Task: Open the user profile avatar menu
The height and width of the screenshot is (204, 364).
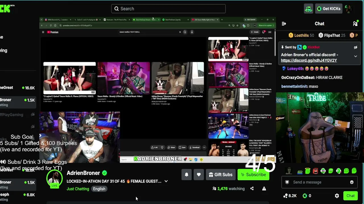Action: click(349, 9)
